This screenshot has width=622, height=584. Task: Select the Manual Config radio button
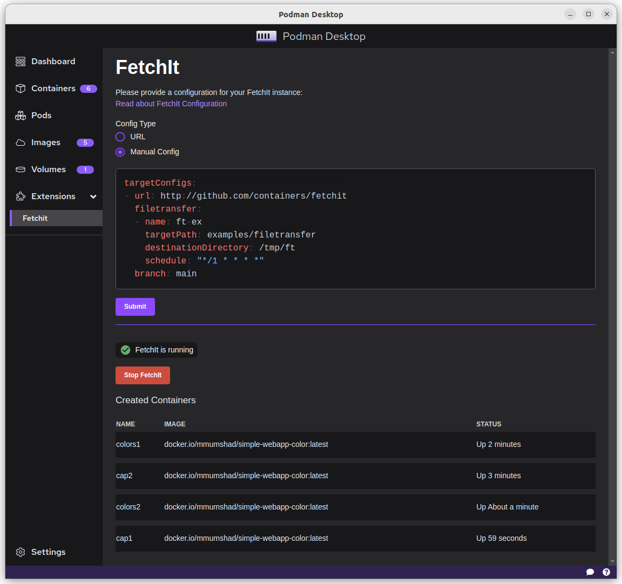click(x=120, y=152)
